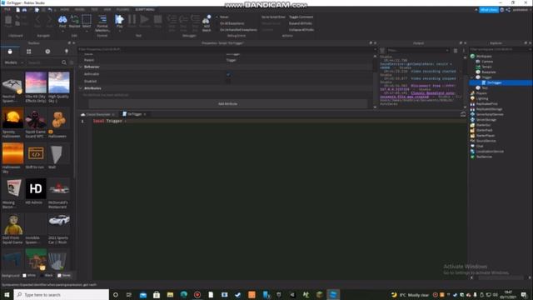Click the HD Admin thumbnail in Toolbox

pos(36,188)
